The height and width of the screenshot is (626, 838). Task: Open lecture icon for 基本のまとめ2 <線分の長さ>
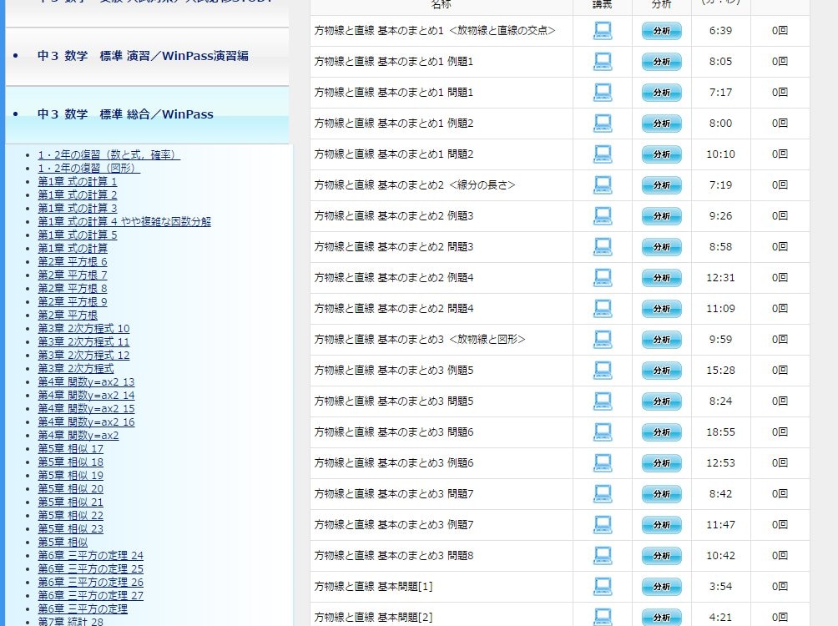[603, 185]
